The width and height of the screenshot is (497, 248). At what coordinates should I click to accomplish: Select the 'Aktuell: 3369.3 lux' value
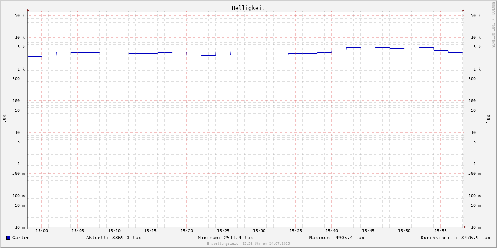click(x=113, y=238)
